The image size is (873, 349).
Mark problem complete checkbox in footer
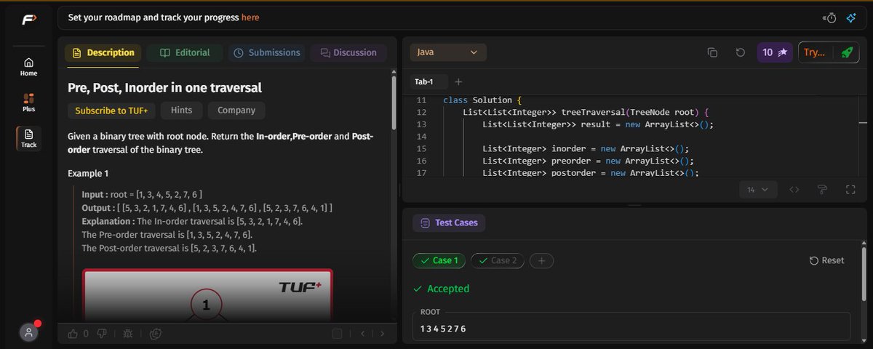point(336,334)
